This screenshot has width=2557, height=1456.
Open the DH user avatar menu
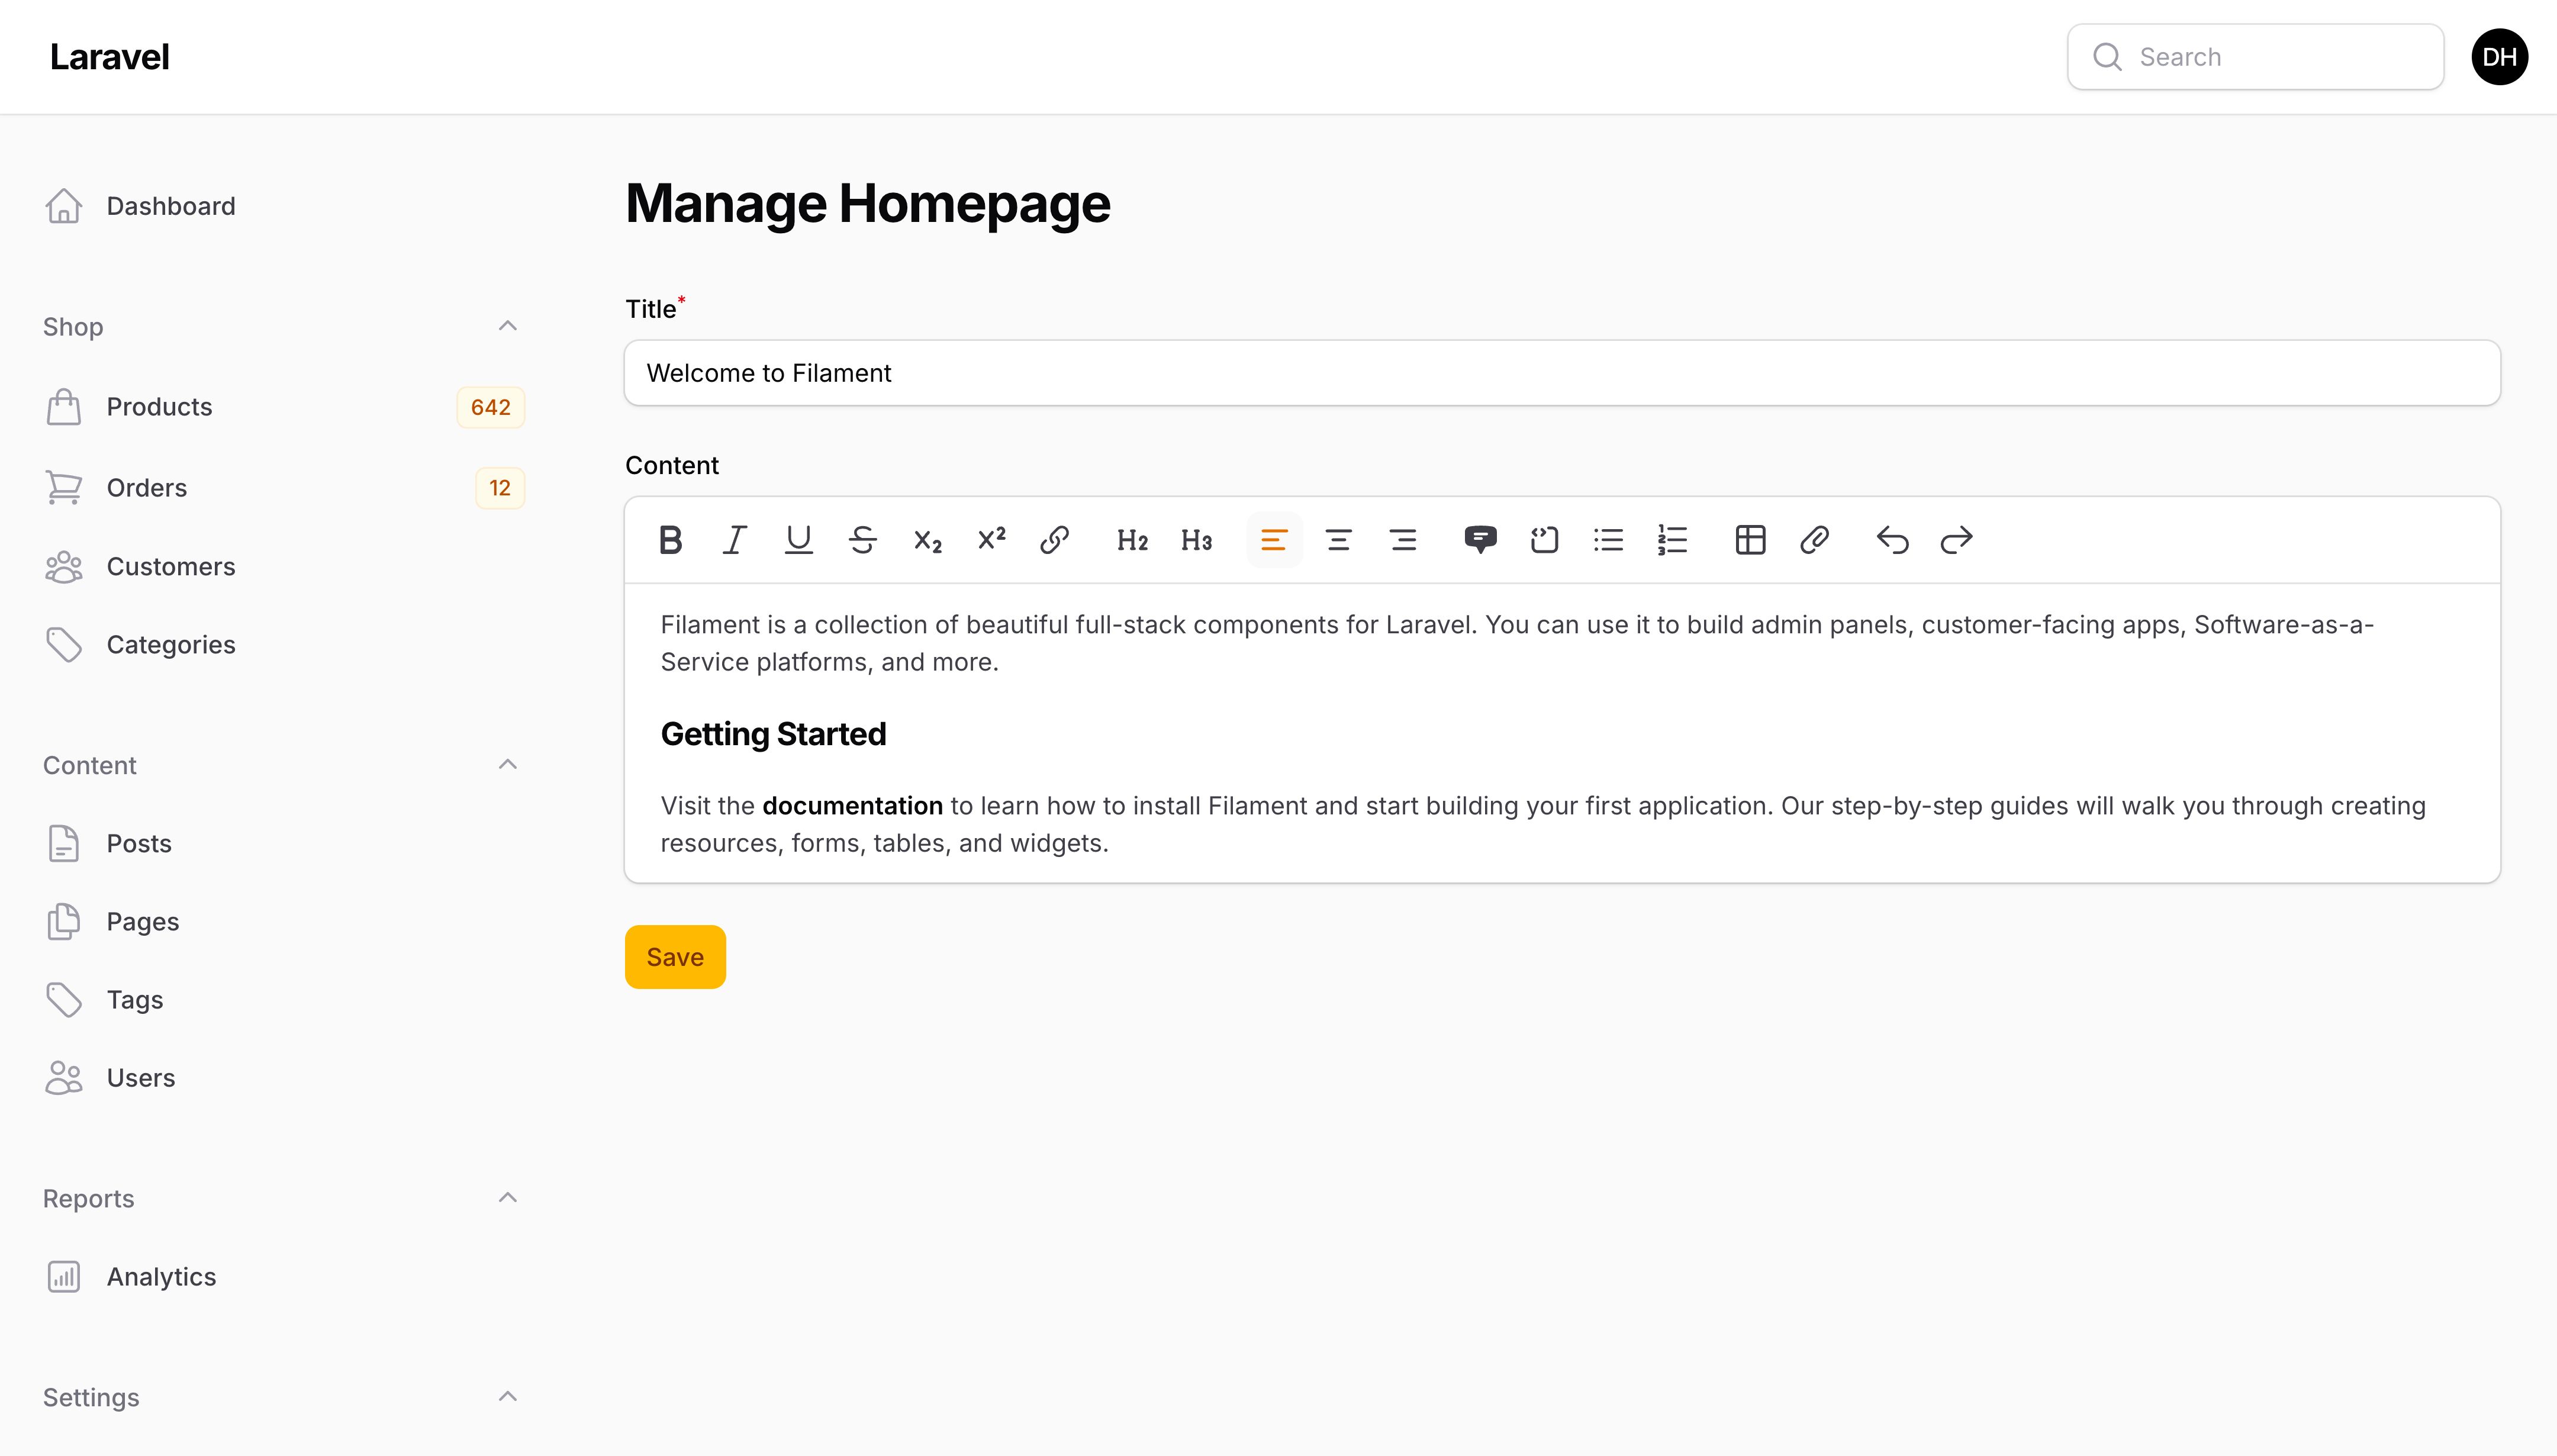tap(2499, 57)
